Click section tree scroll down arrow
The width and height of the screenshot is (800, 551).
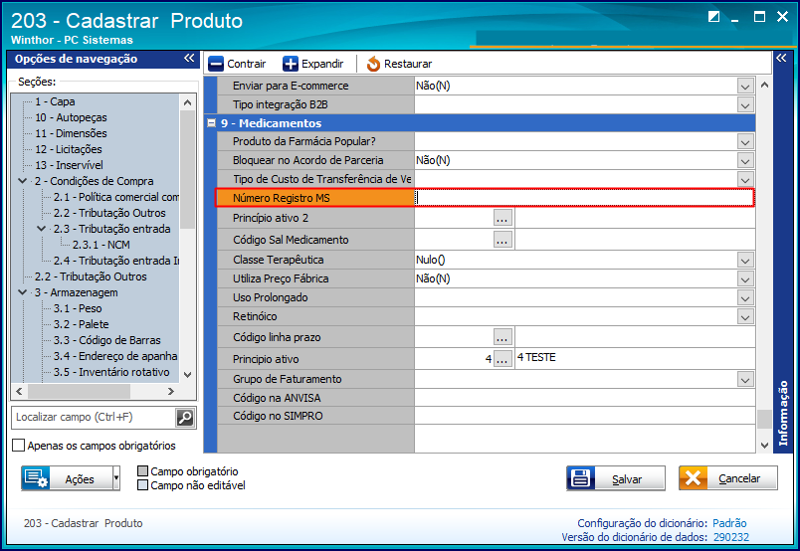pyautogui.click(x=187, y=375)
